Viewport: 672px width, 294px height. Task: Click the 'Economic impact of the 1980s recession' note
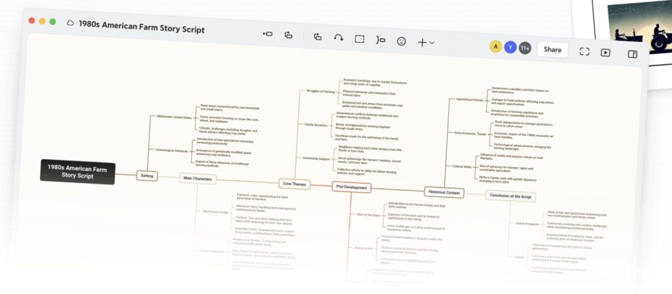[523, 135]
